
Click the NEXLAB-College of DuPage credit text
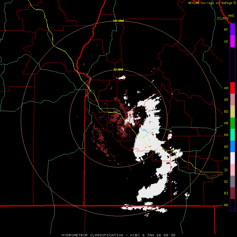(x=210, y=3)
